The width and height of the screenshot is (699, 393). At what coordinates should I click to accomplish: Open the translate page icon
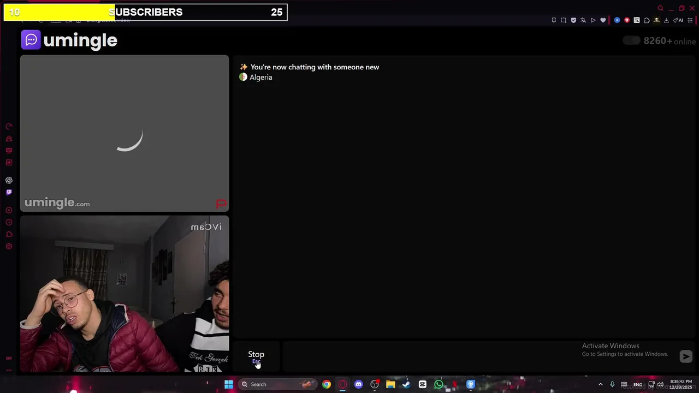coord(583,20)
